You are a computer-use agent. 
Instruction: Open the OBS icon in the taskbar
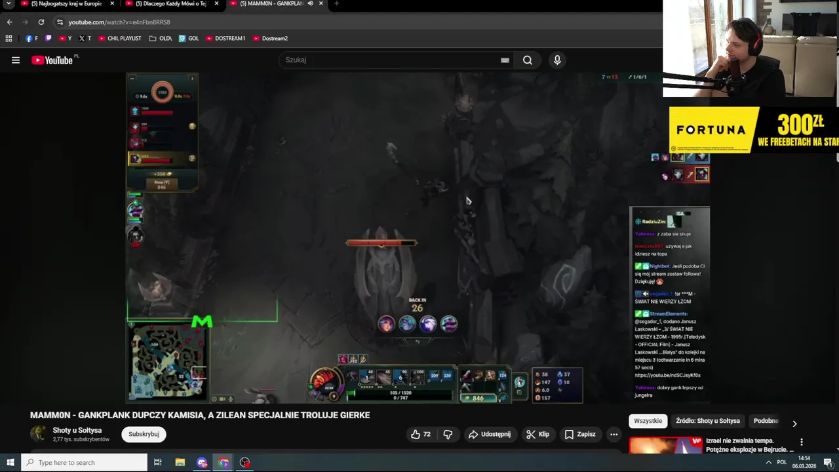245,463
